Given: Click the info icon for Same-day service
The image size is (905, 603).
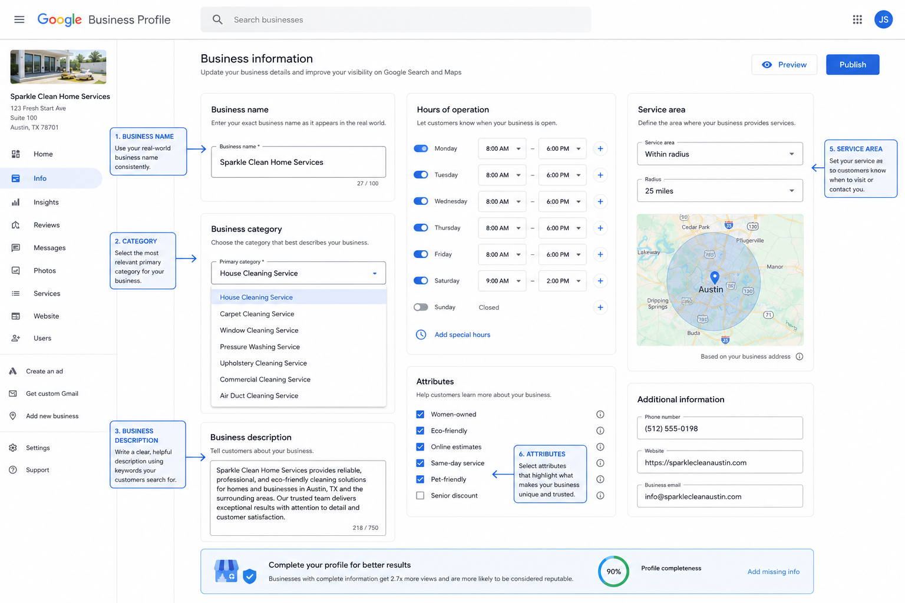Looking at the screenshot, I should 600,463.
